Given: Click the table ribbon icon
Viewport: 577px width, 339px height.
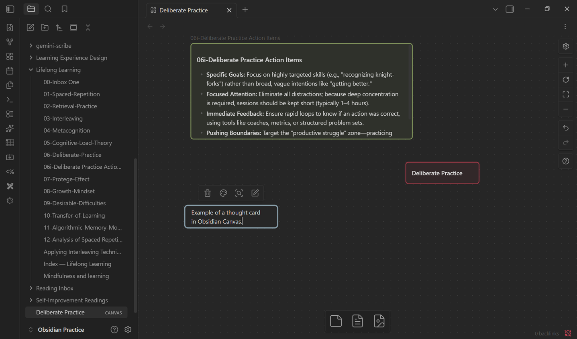Looking at the screenshot, I should pyautogui.click(x=10, y=143).
